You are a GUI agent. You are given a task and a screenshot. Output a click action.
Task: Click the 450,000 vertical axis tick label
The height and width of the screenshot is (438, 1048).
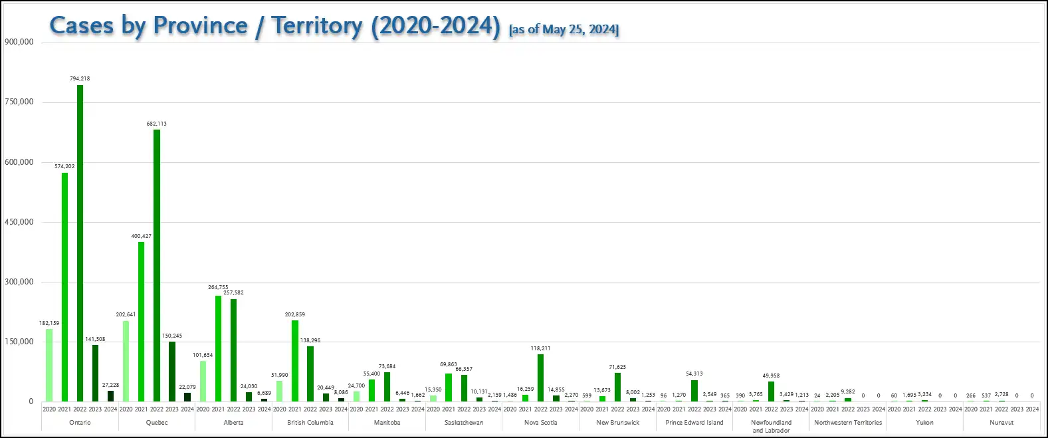19,222
